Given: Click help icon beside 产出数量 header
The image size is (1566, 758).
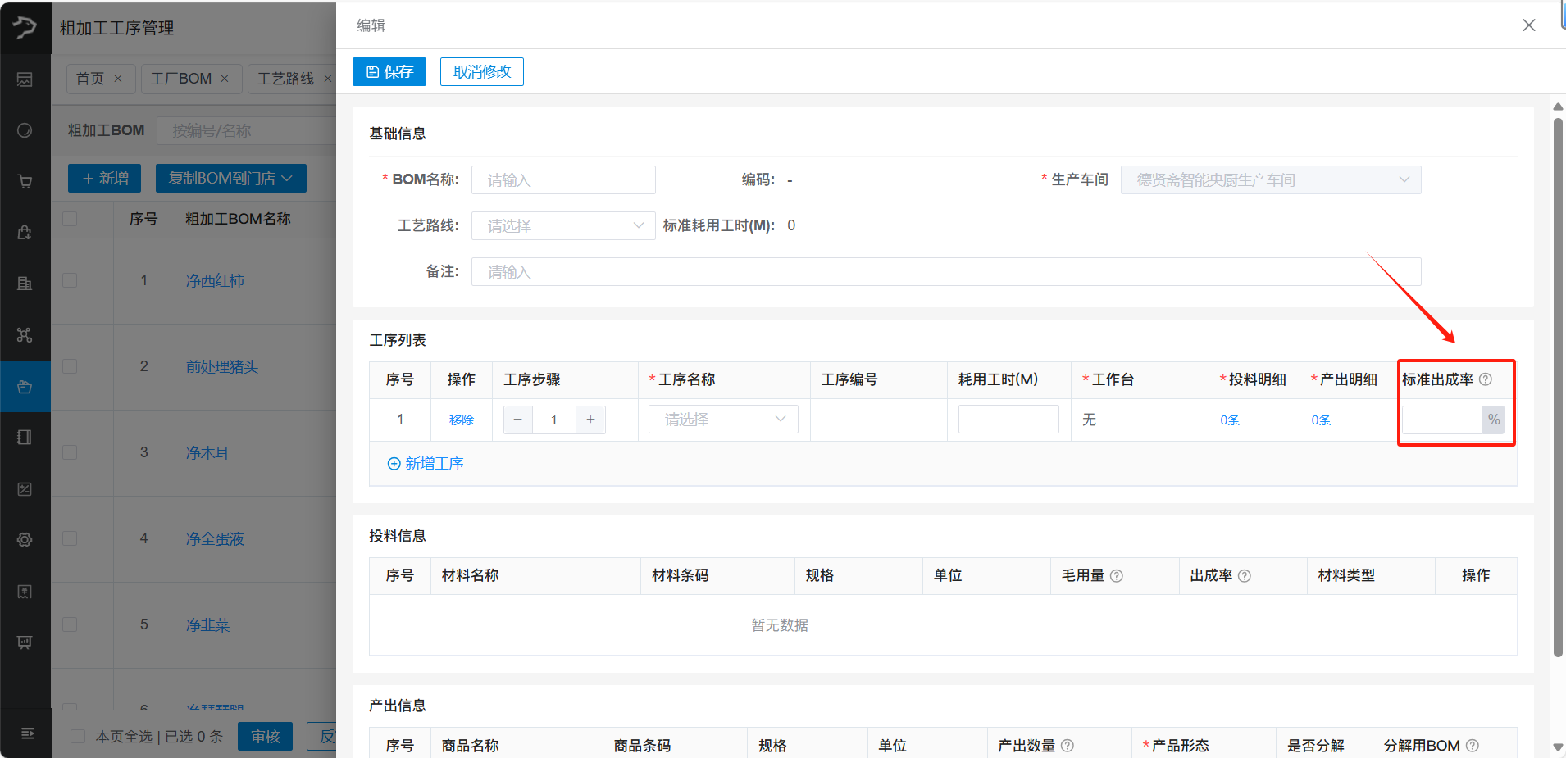Looking at the screenshot, I should point(1068,746).
